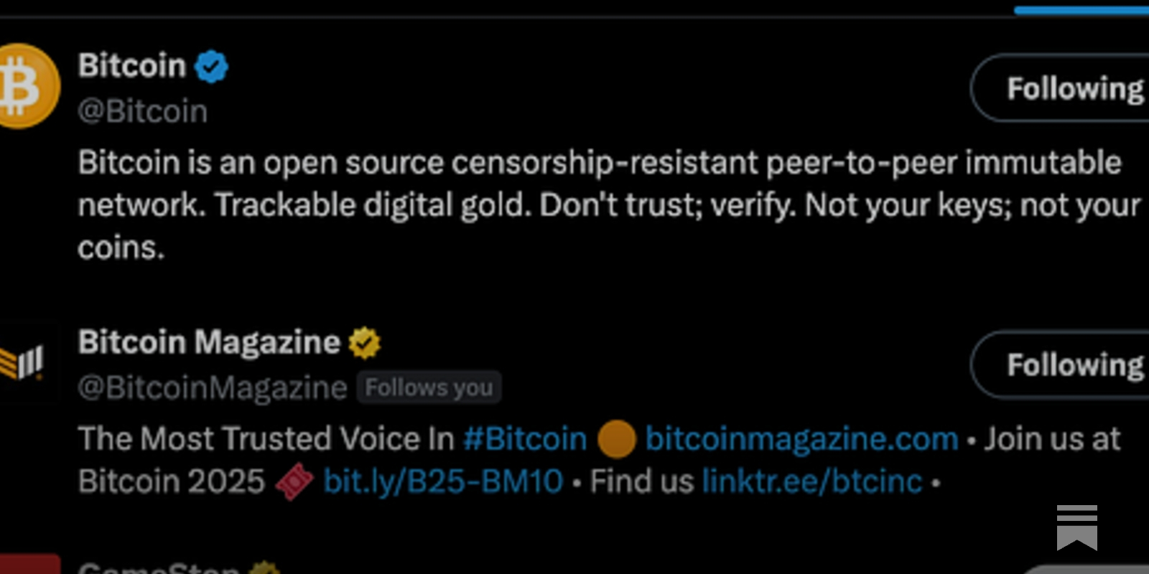1149x574 pixels.
Task: Open the #Bitcoin hashtag
Action: click(x=525, y=438)
